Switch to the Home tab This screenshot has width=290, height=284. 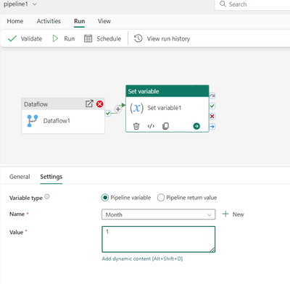[15, 21]
